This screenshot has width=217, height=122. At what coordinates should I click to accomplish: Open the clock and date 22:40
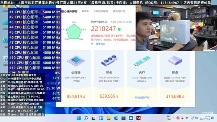[x=205, y=118]
